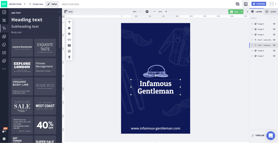Go to the previous slide arrow
278x143 pixels.
tap(270, 18)
